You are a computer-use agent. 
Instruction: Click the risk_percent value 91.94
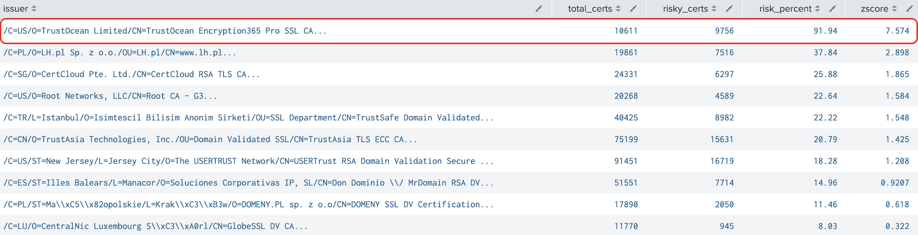(x=825, y=31)
